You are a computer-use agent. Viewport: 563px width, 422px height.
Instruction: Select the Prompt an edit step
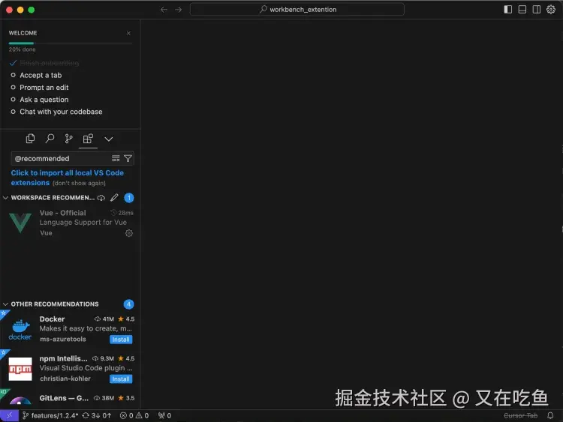click(x=44, y=88)
